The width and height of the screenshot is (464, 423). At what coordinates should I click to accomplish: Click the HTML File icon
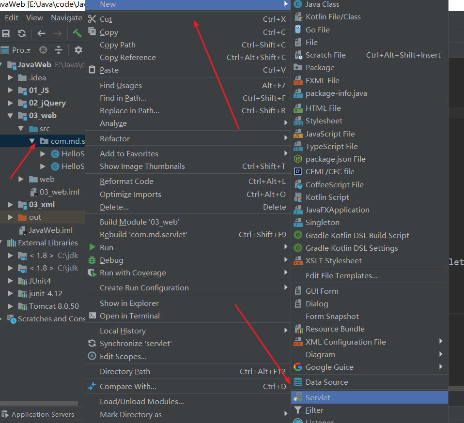(x=298, y=108)
